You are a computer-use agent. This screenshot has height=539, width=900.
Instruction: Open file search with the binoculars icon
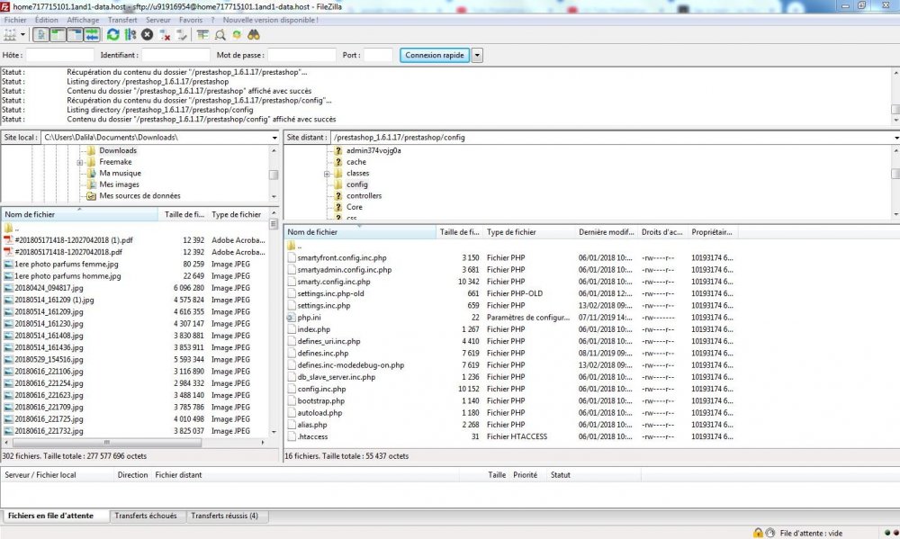(x=253, y=34)
